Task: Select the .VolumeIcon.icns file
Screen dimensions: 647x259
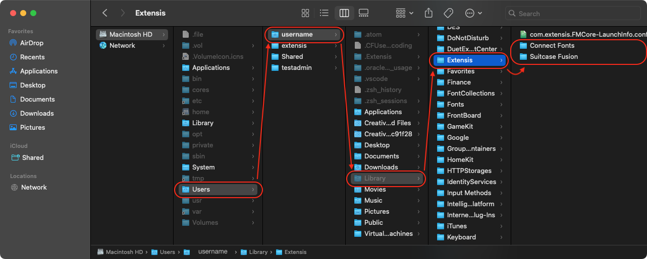Action: (x=219, y=56)
